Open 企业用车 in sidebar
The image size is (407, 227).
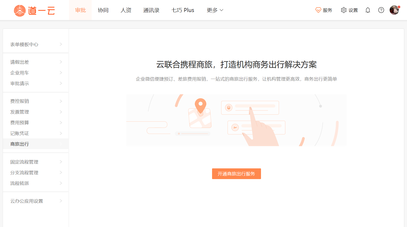click(36, 73)
